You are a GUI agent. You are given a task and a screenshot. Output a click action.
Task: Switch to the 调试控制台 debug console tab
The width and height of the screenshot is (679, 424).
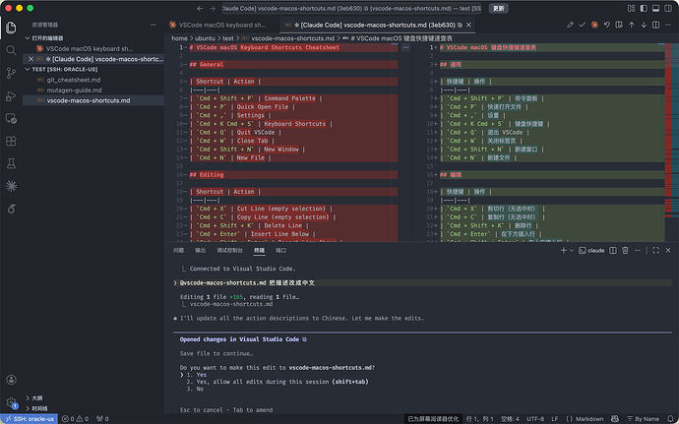point(229,250)
